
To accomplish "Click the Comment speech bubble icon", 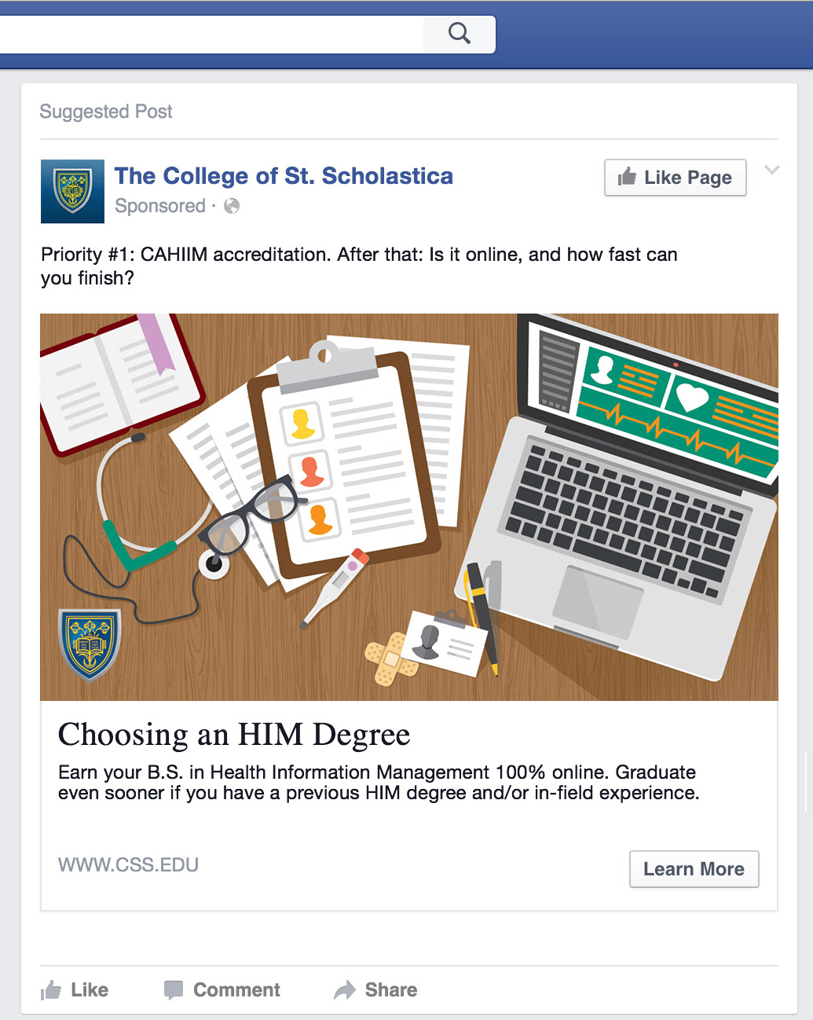I will (174, 989).
